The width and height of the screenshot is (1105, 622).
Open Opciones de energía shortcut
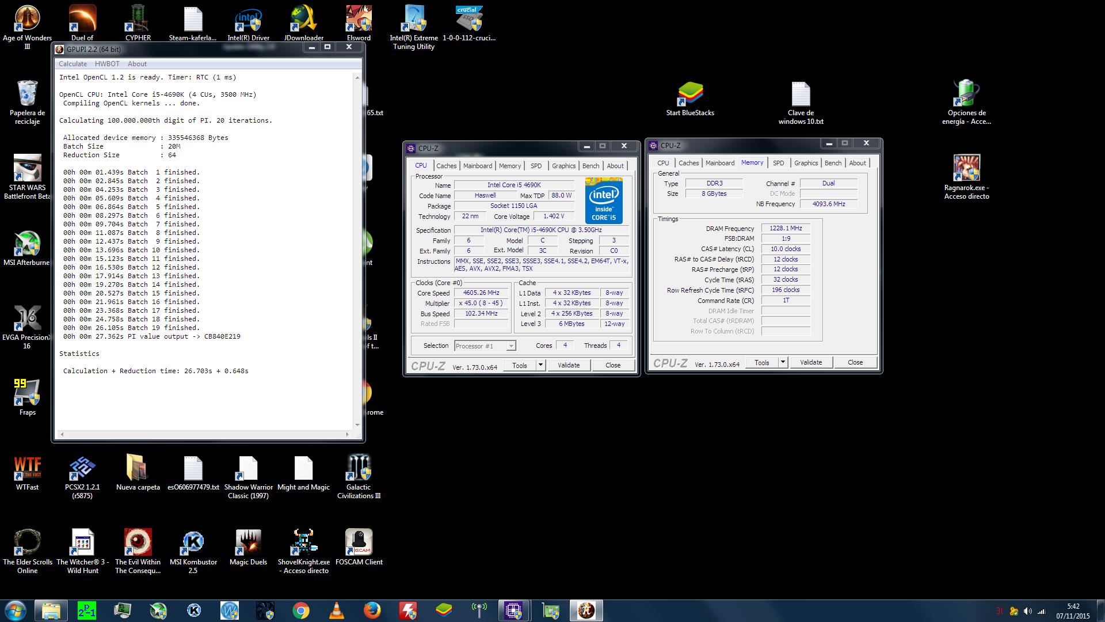966,103
